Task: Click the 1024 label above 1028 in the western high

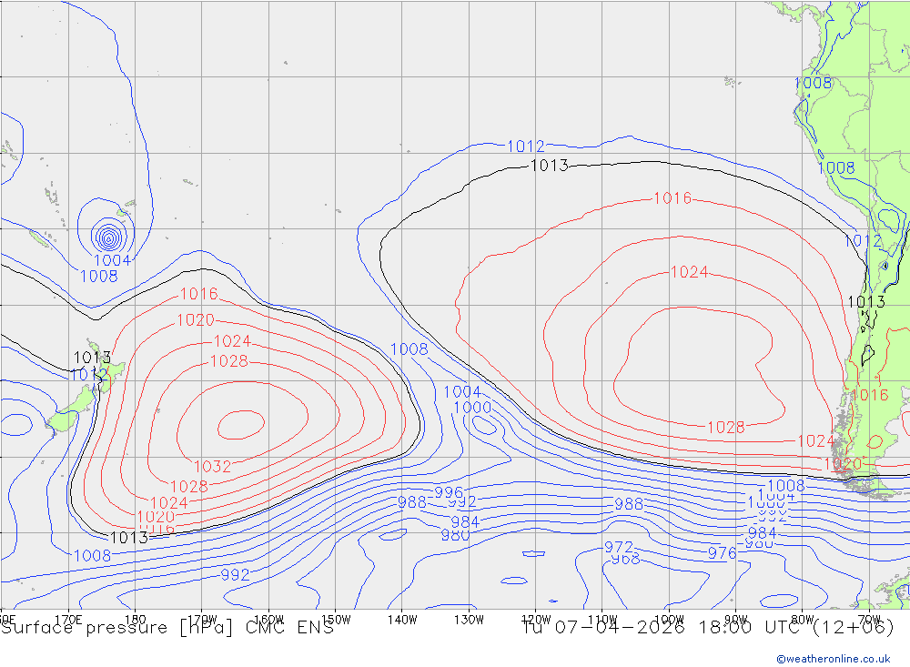Action: pyautogui.click(x=232, y=340)
